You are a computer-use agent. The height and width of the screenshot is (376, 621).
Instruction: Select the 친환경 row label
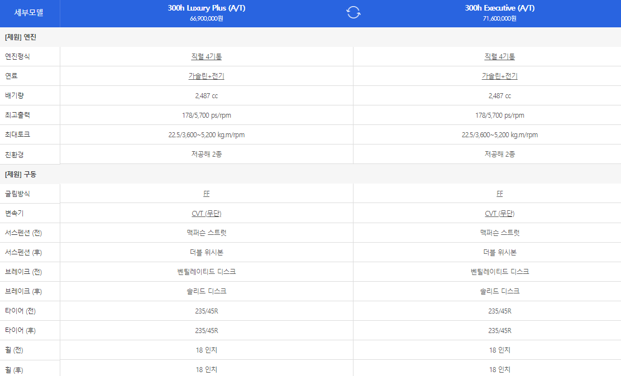pyautogui.click(x=15, y=155)
